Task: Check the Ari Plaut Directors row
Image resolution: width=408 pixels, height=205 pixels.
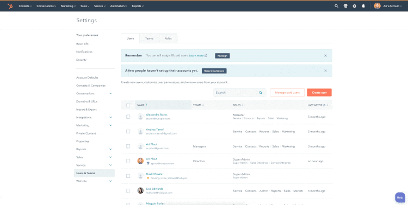Action: (128, 161)
